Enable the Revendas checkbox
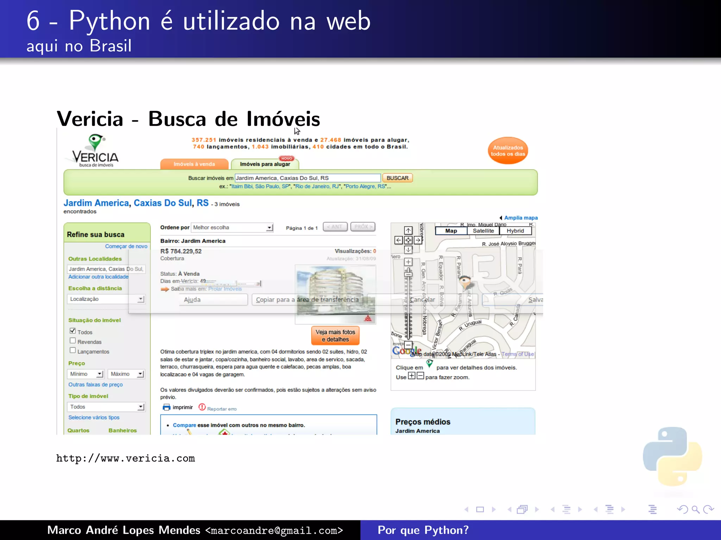 pos(73,341)
